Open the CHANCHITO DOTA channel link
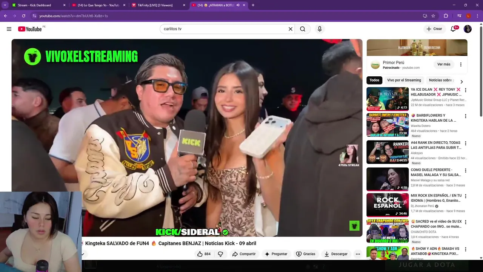The height and width of the screenshot is (272, 483). (423, 232)
